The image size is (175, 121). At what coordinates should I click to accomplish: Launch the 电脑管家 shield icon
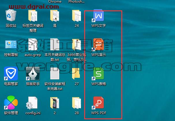point(11,73)
